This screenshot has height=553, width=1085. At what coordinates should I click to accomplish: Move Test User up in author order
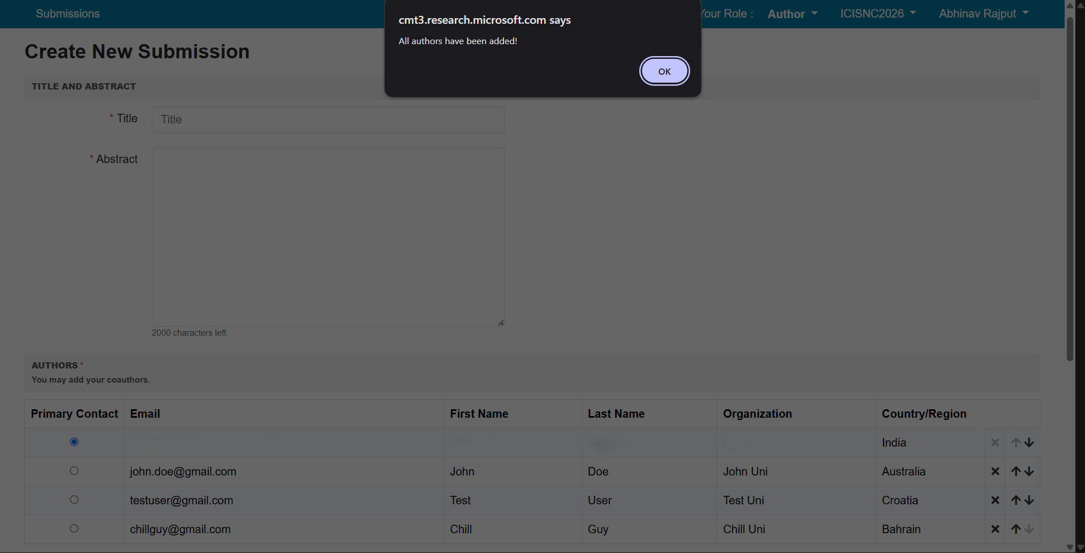point(1015,500)
